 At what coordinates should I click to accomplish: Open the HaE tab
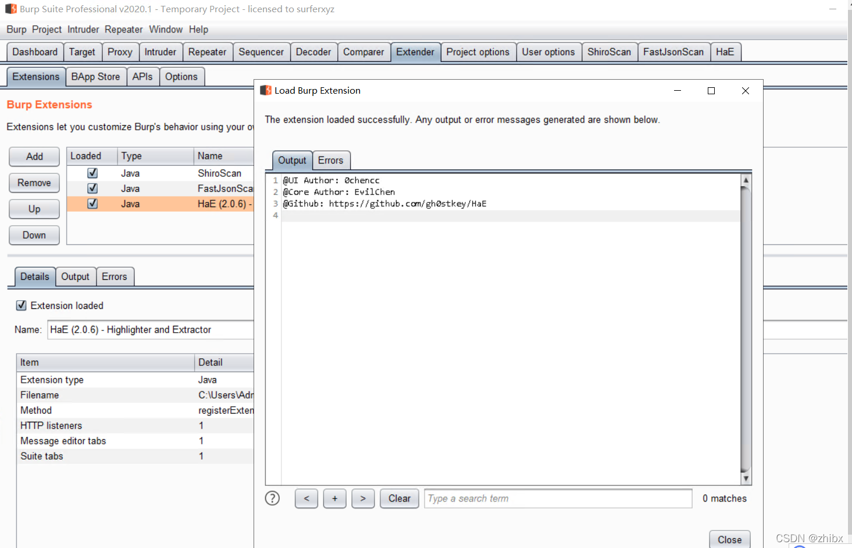point(725,52)
